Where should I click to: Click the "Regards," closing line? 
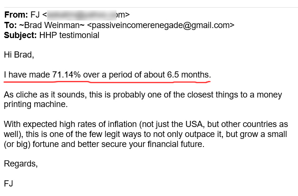20,164
